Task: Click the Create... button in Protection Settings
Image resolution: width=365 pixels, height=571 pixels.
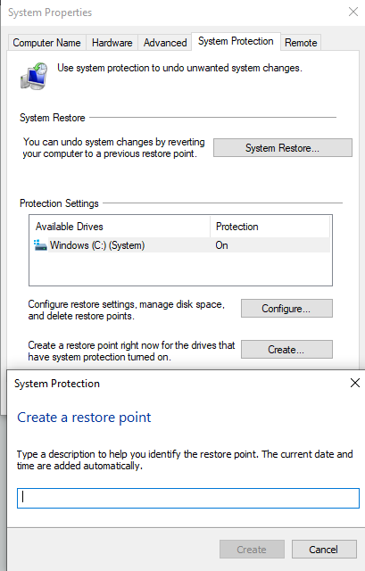Action: click(286, 350)
